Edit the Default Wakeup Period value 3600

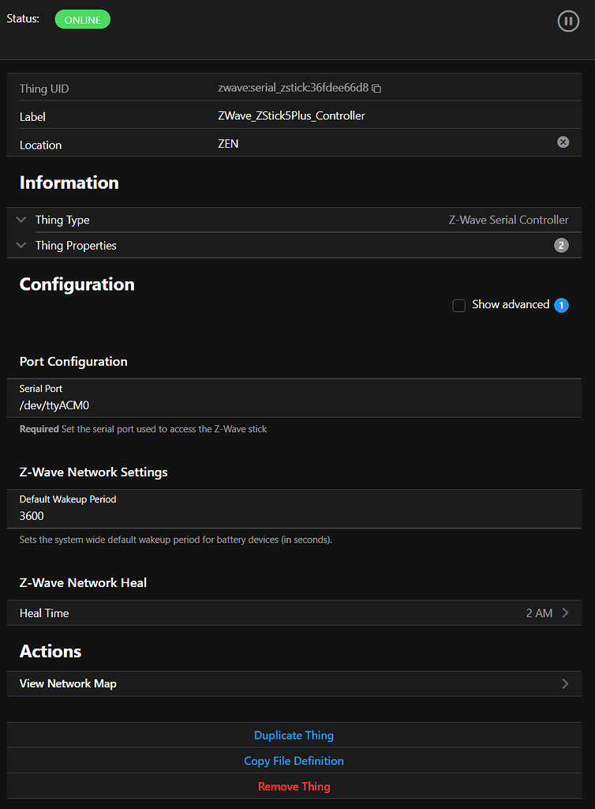tap(294, 515)
